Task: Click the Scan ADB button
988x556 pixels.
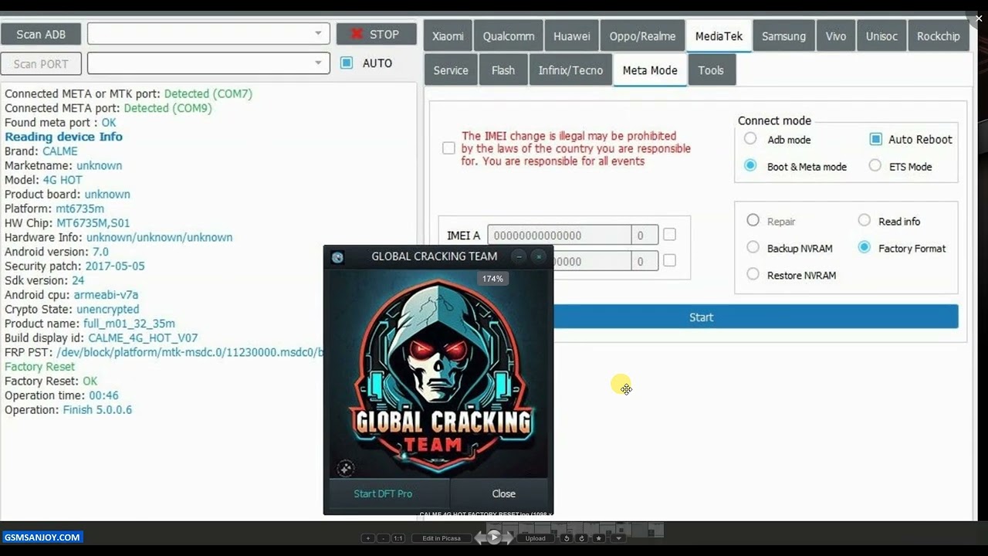Action: coord(41,34)
